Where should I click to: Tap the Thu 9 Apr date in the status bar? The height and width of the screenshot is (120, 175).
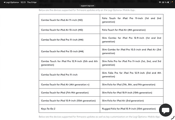coord(32,2)
